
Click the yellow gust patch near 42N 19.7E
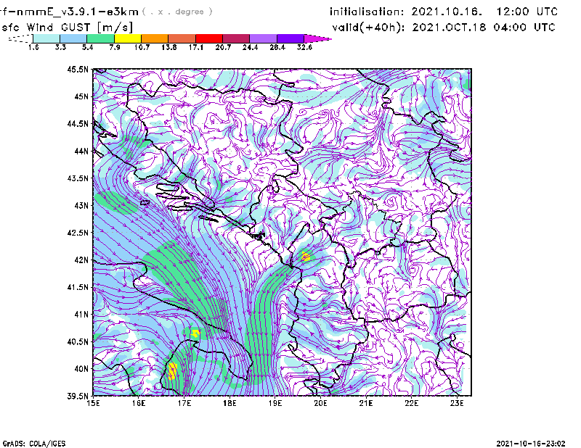pos(306,257)
